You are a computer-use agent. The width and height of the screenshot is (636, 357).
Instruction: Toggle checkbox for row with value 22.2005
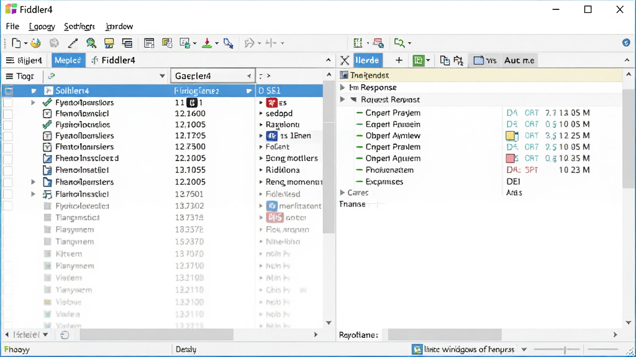pos(7,158)
